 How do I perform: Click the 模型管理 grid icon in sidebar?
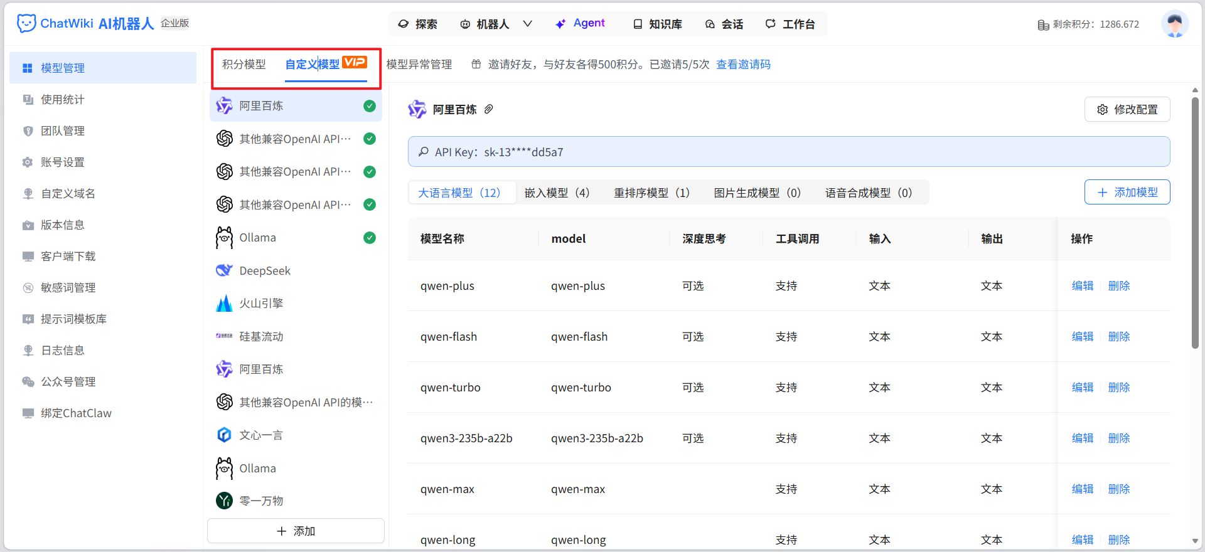point(28,68)
